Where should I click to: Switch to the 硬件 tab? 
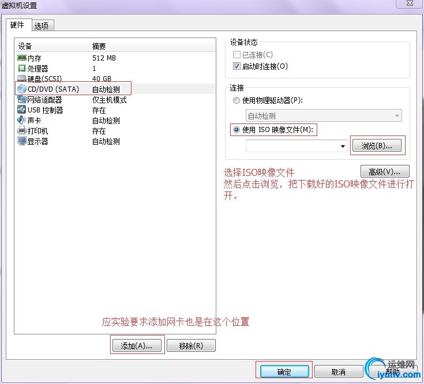(17, 25)
